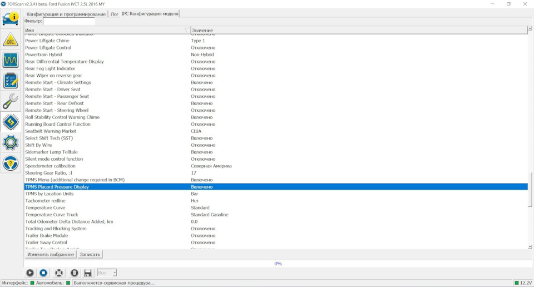Open the service procedures wrench icon
The image size is (534, 287).
(11, 101)
